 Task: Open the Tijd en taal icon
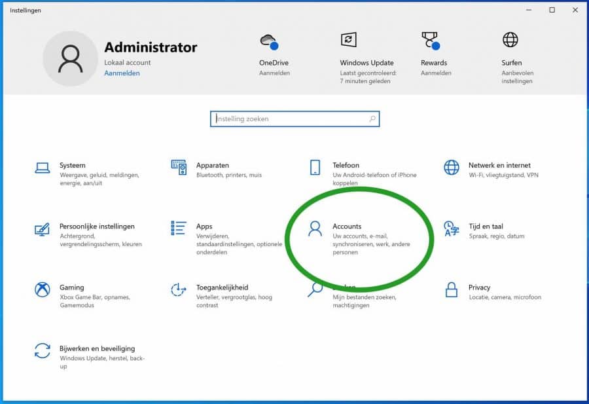[x=451, y=229]
